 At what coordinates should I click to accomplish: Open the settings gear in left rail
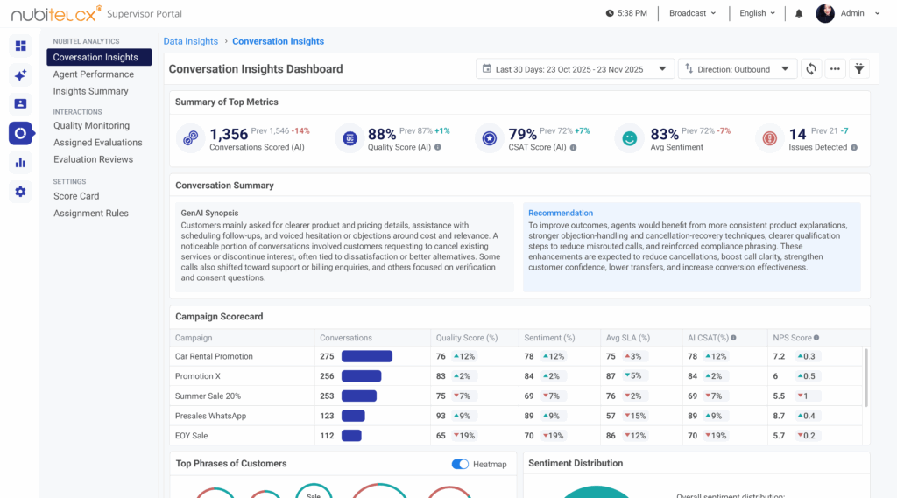[x=21, y=192]
